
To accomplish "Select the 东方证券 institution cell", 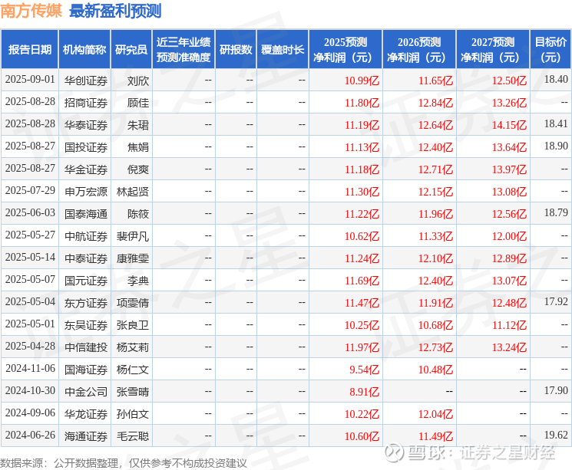I will click(x=86, y=303).
